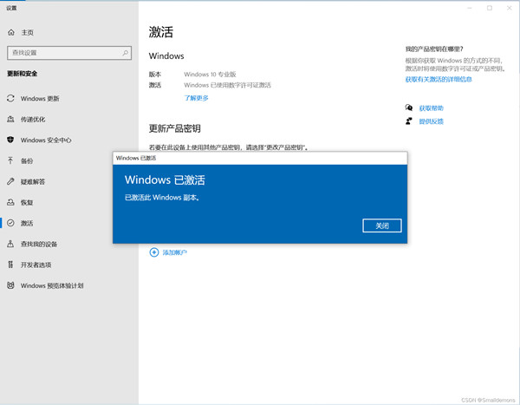Viewport: 520px width, 405px height.
Task: Open the 开发者选项 section
Action: point(36,265)
